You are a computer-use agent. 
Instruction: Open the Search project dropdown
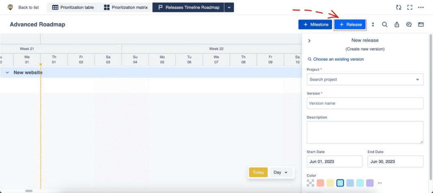point(365,79)
